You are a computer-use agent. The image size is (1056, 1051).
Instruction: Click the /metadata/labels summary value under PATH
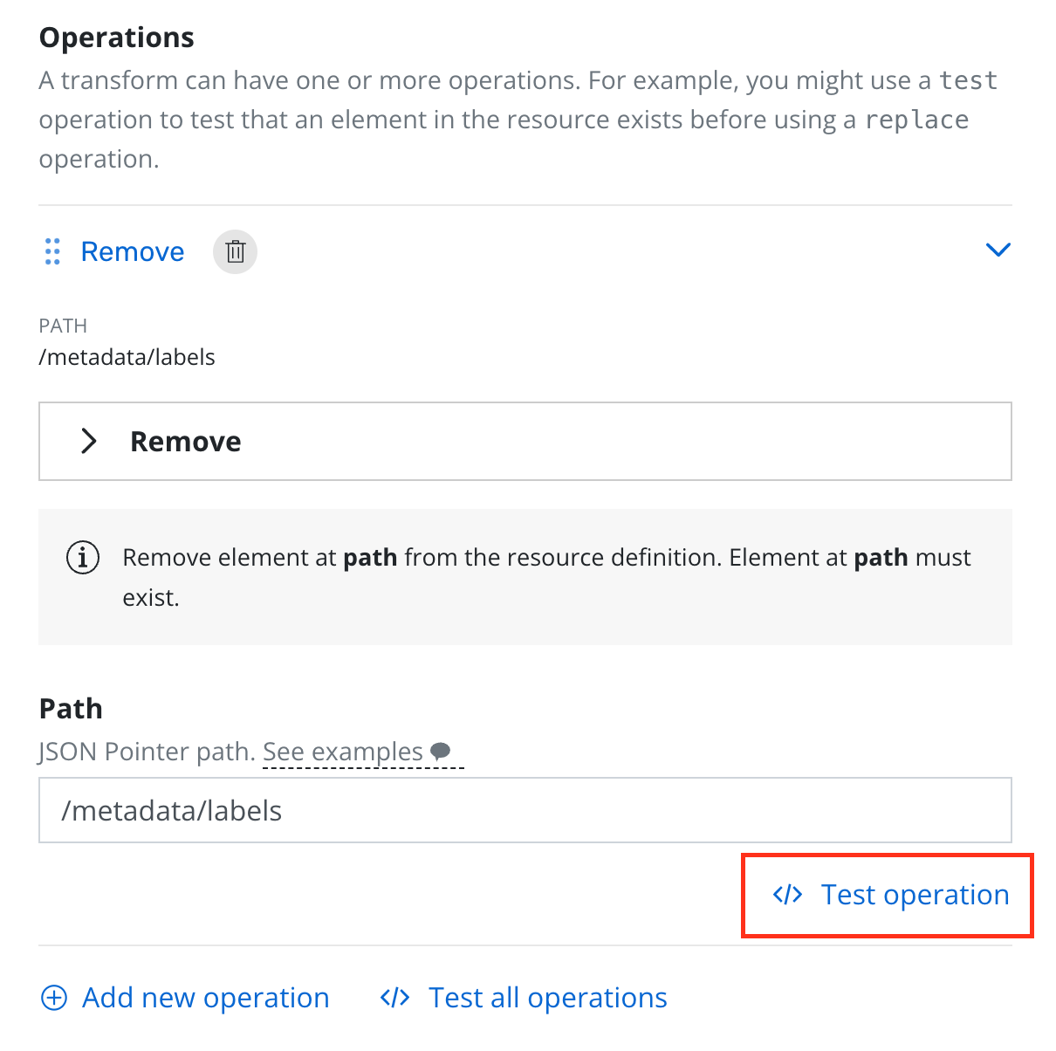point(127,357)
